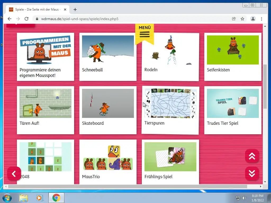271x203 pixels.
Task: Click the vertical scrollbar thumb
Action: 265,86
